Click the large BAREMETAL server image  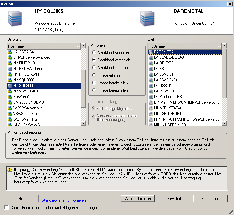(x=147, y=18)
